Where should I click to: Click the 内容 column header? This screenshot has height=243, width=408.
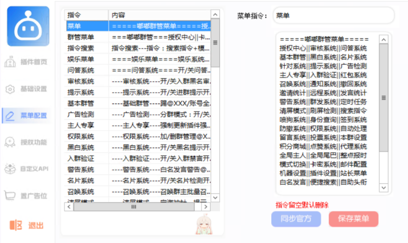(160, 15)
